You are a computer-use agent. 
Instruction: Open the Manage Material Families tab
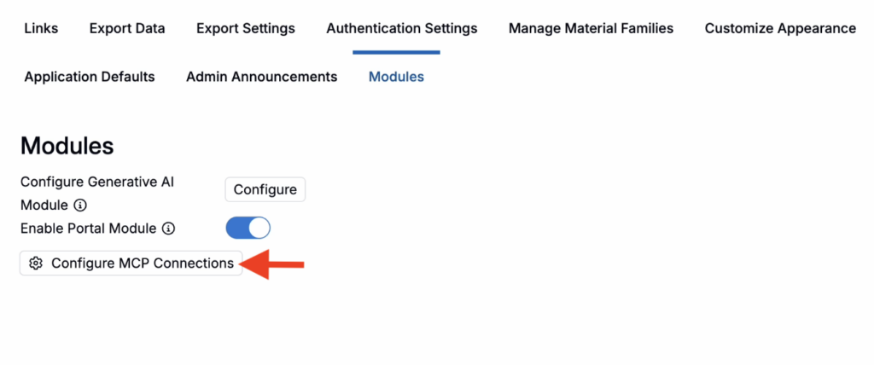point(591,28)
